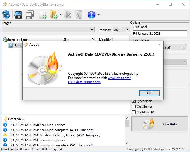Click the refresh devices toolbar icon

click(6, 15)
